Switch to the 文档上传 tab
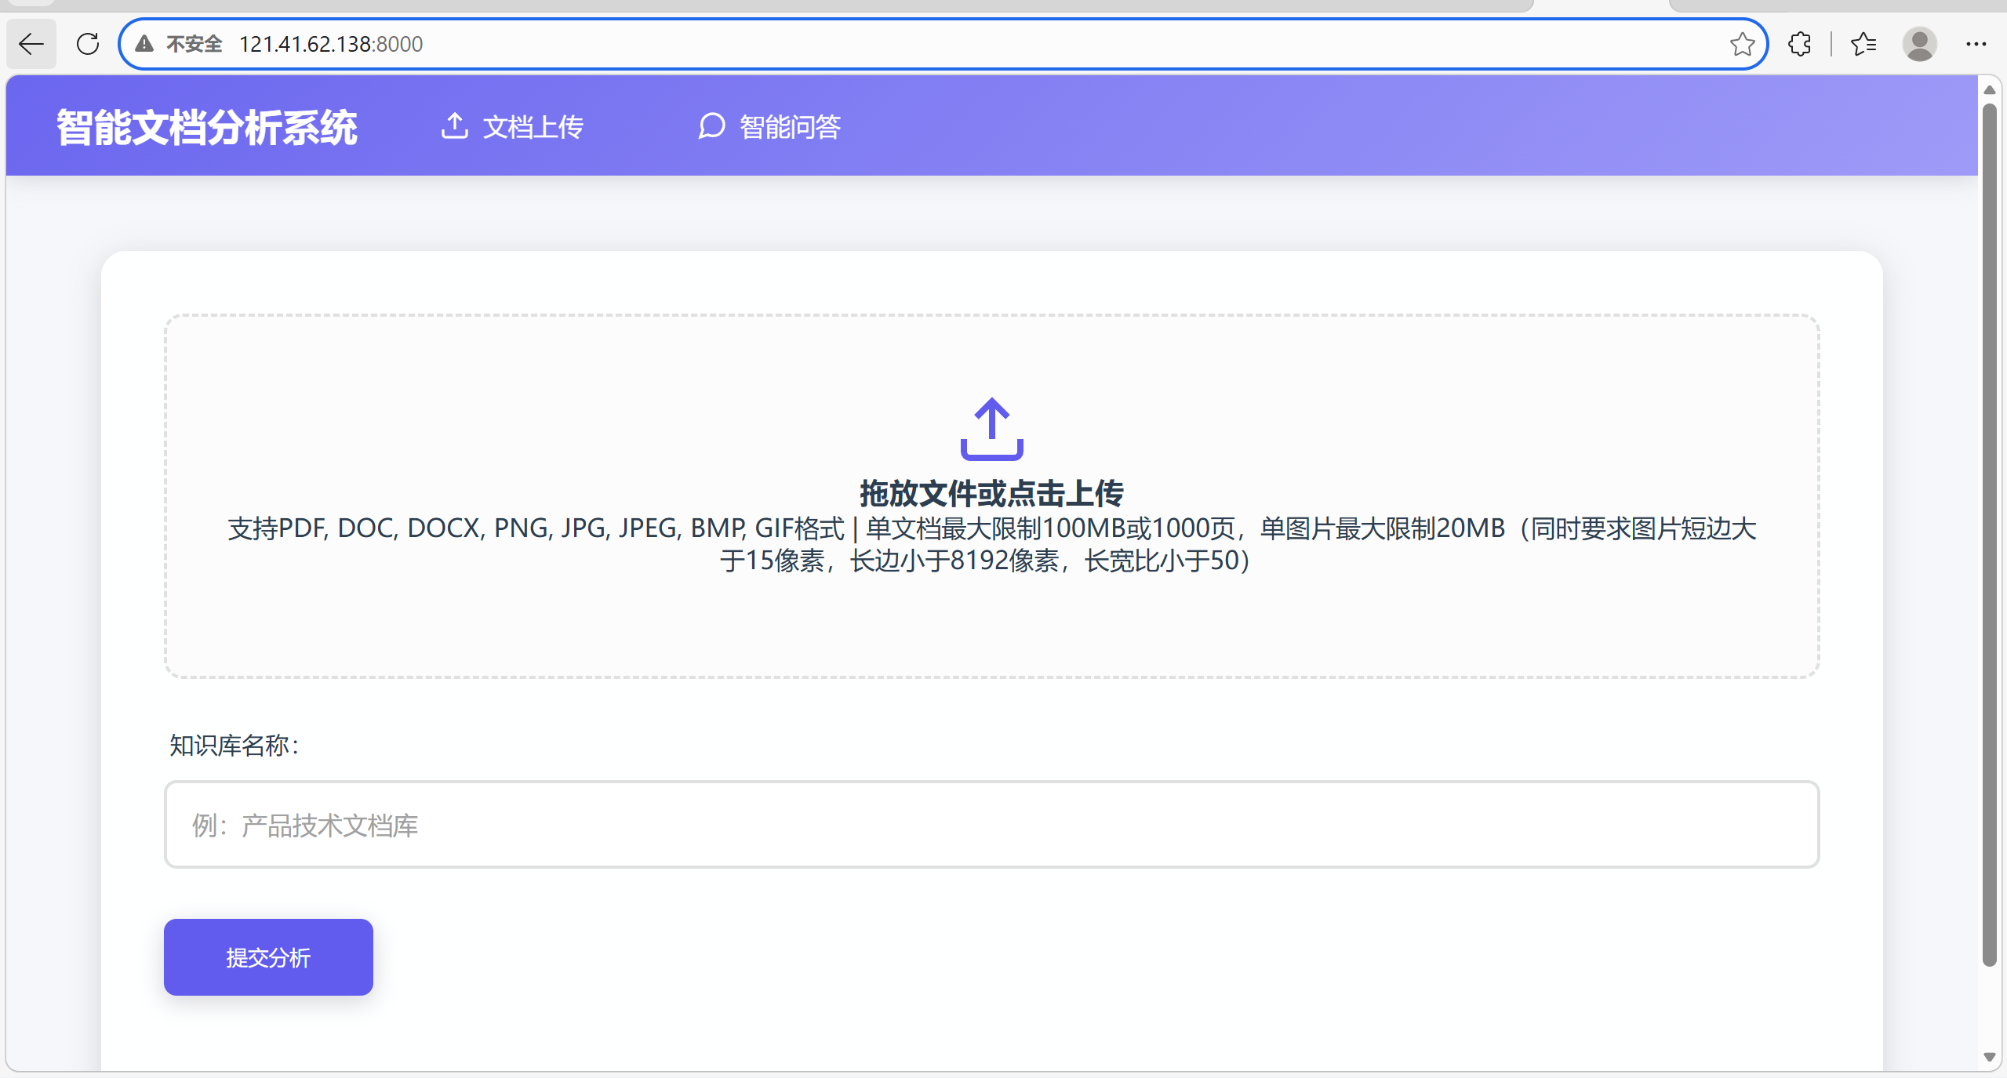Viewport: 2007px width, 1078px height. (x=533, y=127)
